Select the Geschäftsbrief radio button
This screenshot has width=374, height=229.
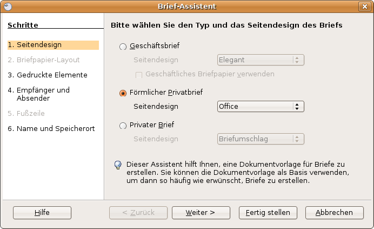(123, 47)
